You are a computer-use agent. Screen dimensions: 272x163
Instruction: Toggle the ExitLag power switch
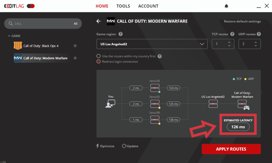pos(31,6)
